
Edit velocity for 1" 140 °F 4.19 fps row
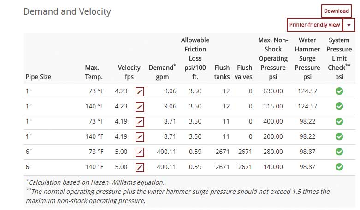140,137
